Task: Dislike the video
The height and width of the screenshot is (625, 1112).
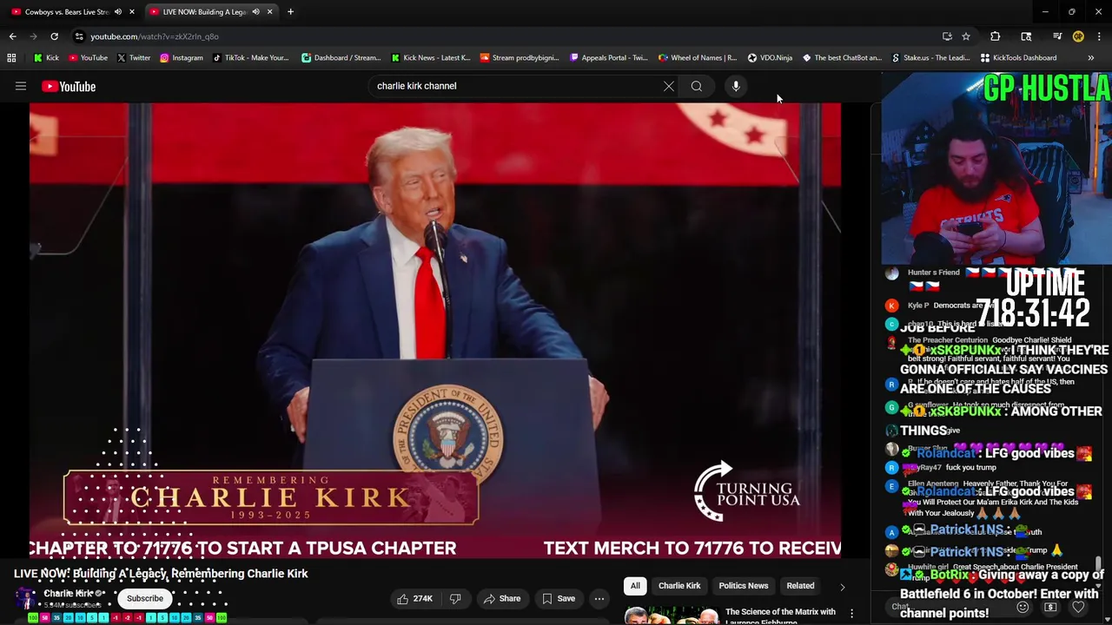Action: (x=455, y=598)
